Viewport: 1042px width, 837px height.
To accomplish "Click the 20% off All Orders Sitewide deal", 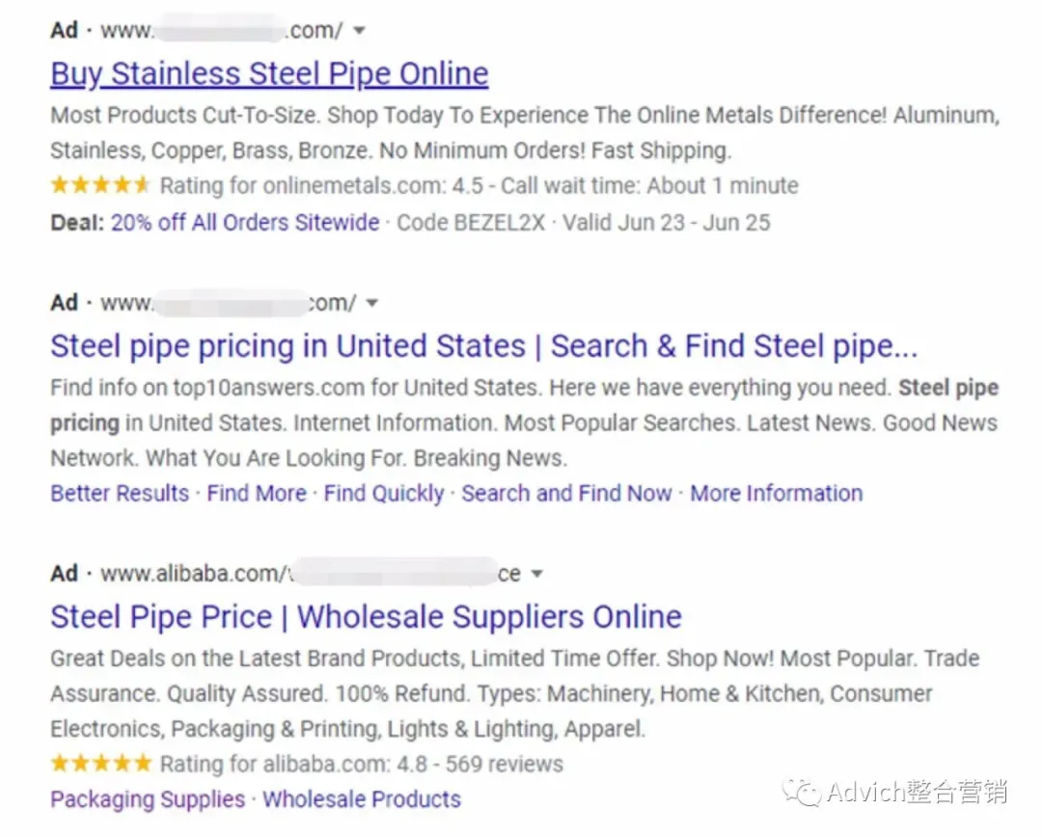I will coord(244,222).
